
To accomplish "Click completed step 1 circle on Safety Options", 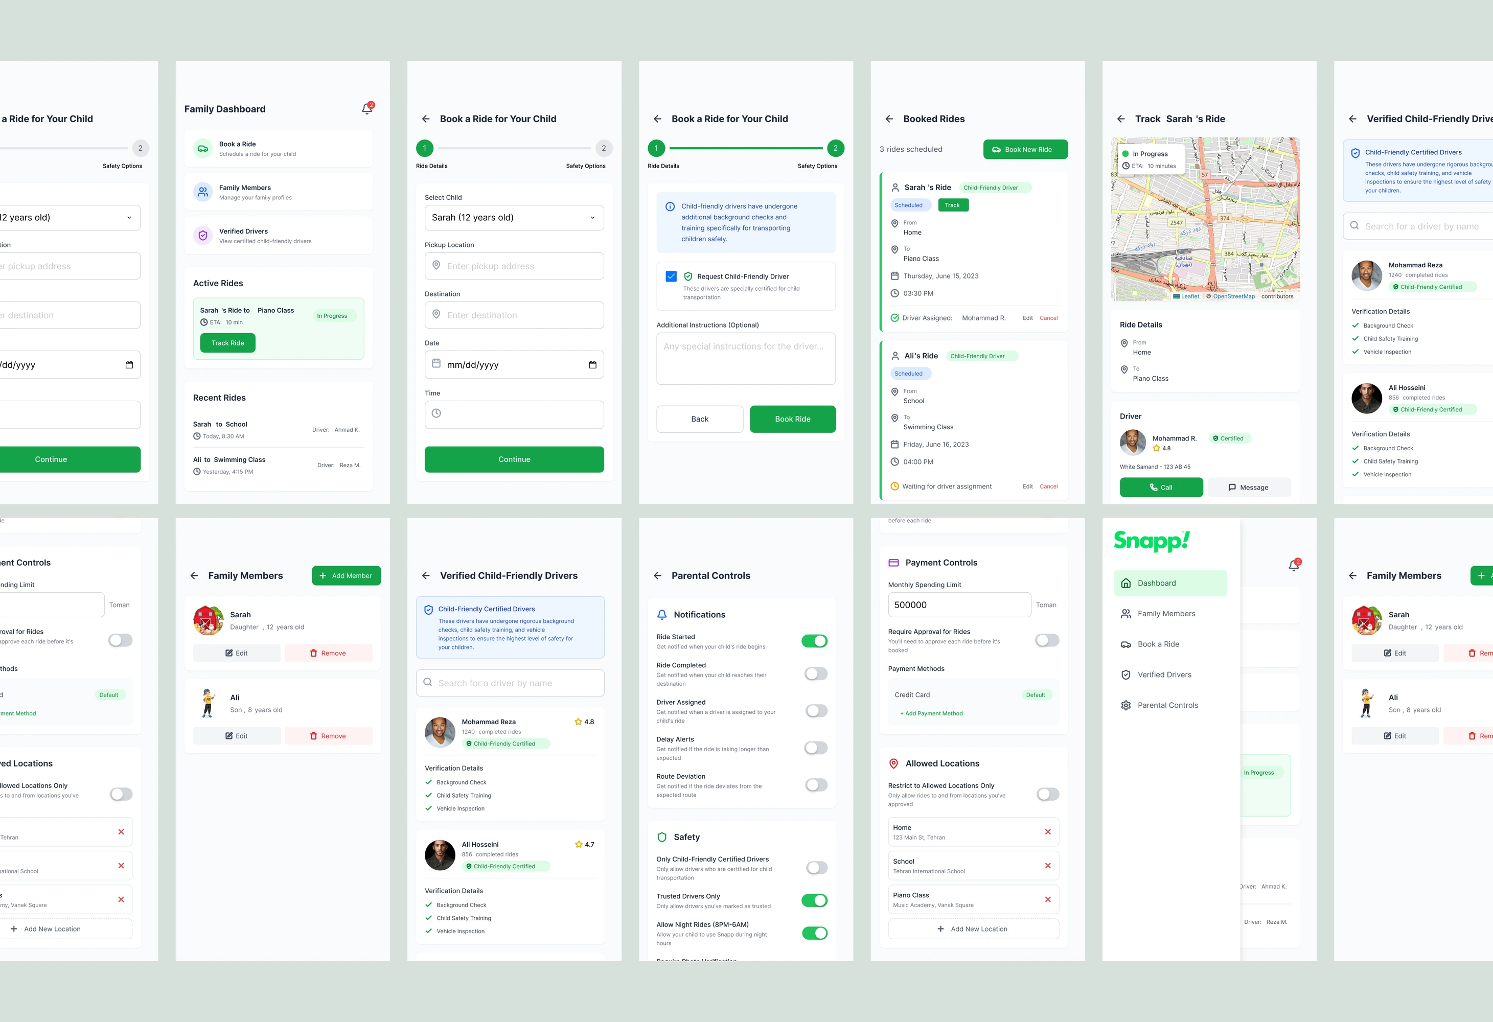I will [656, 148].
